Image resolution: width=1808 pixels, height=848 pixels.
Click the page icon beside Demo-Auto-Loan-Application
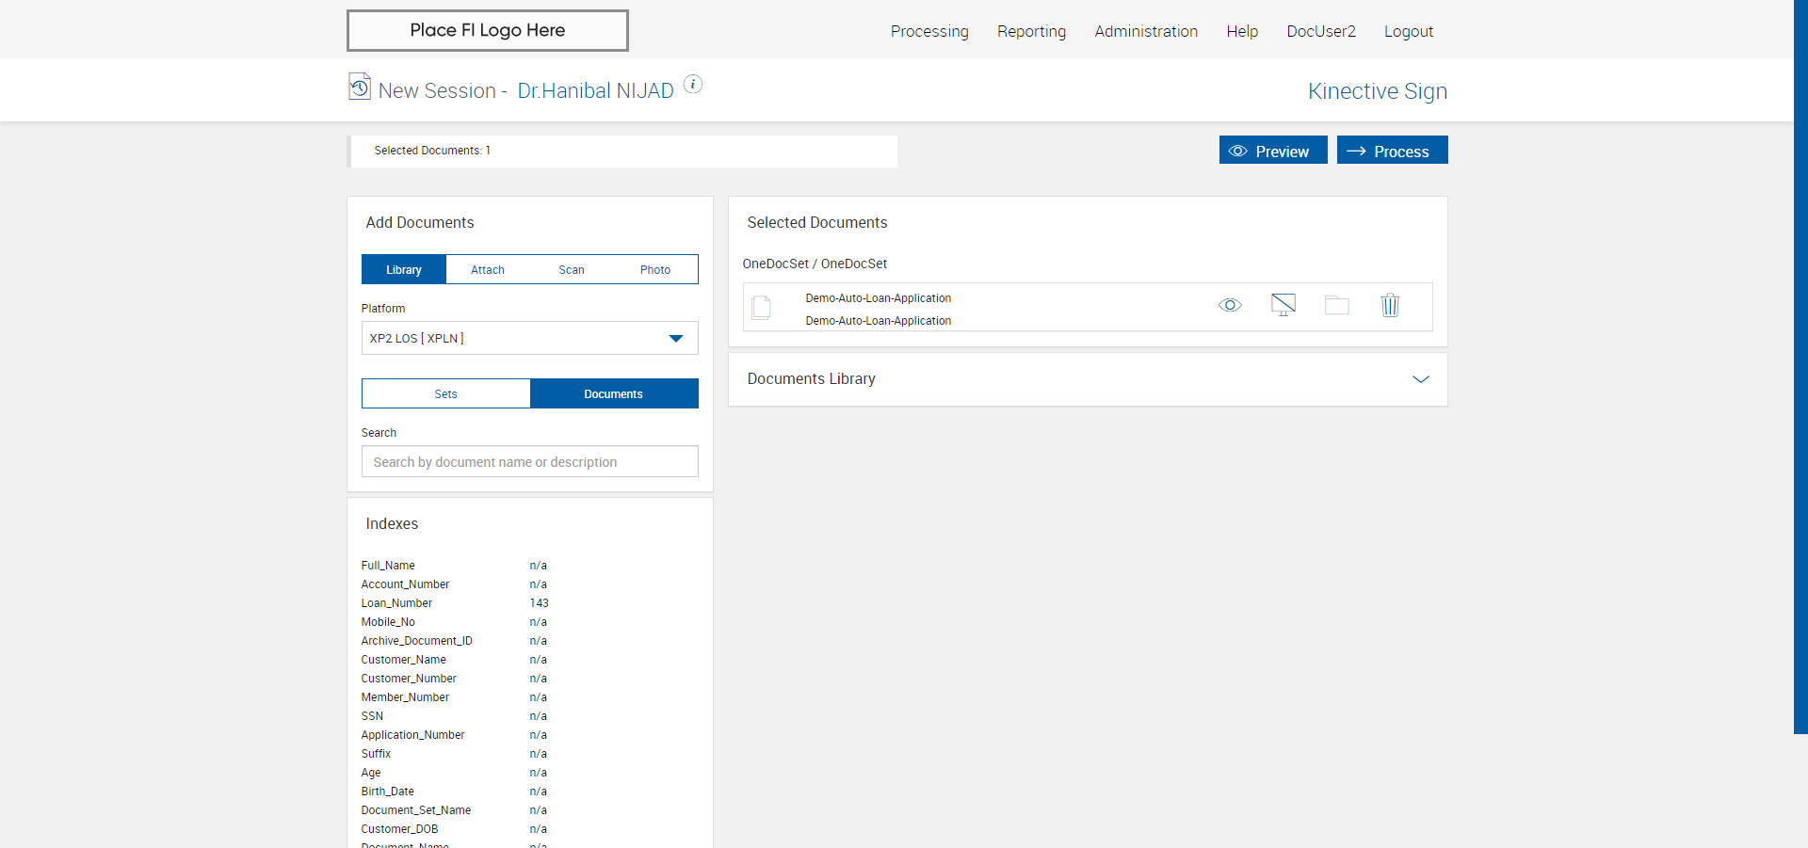[x=762, y=308]
